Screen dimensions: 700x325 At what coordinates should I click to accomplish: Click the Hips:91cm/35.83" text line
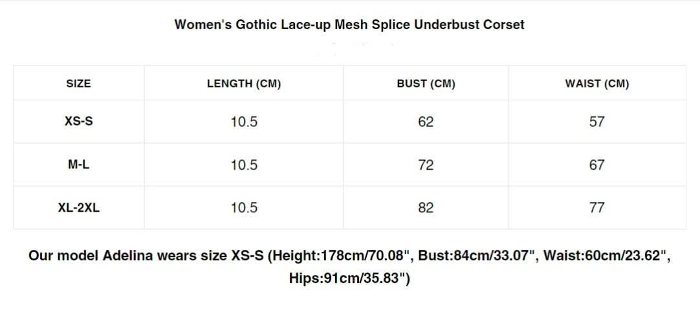tap(349, 278)
